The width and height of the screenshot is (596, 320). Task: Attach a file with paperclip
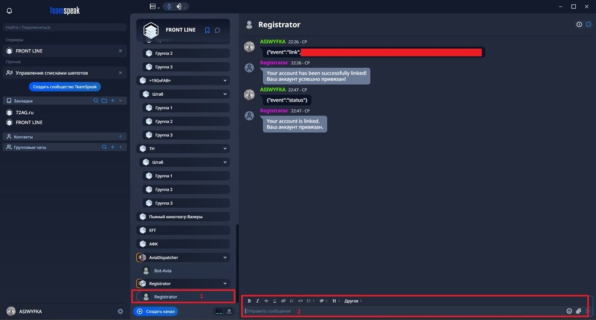pyautogui.click(x=579, y=311)
